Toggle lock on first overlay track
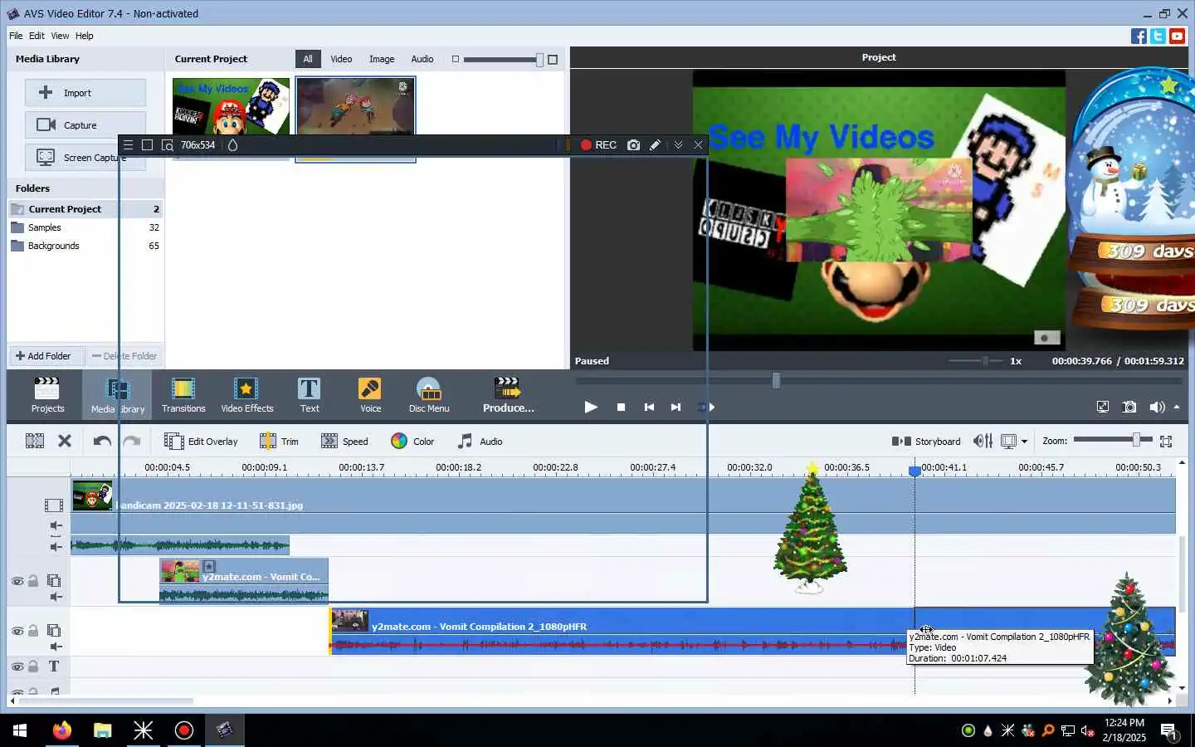 [x=33, y=581]
